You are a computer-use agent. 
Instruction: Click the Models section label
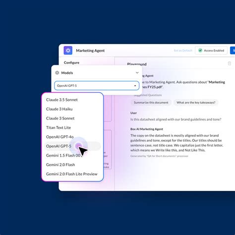(67, 73)
